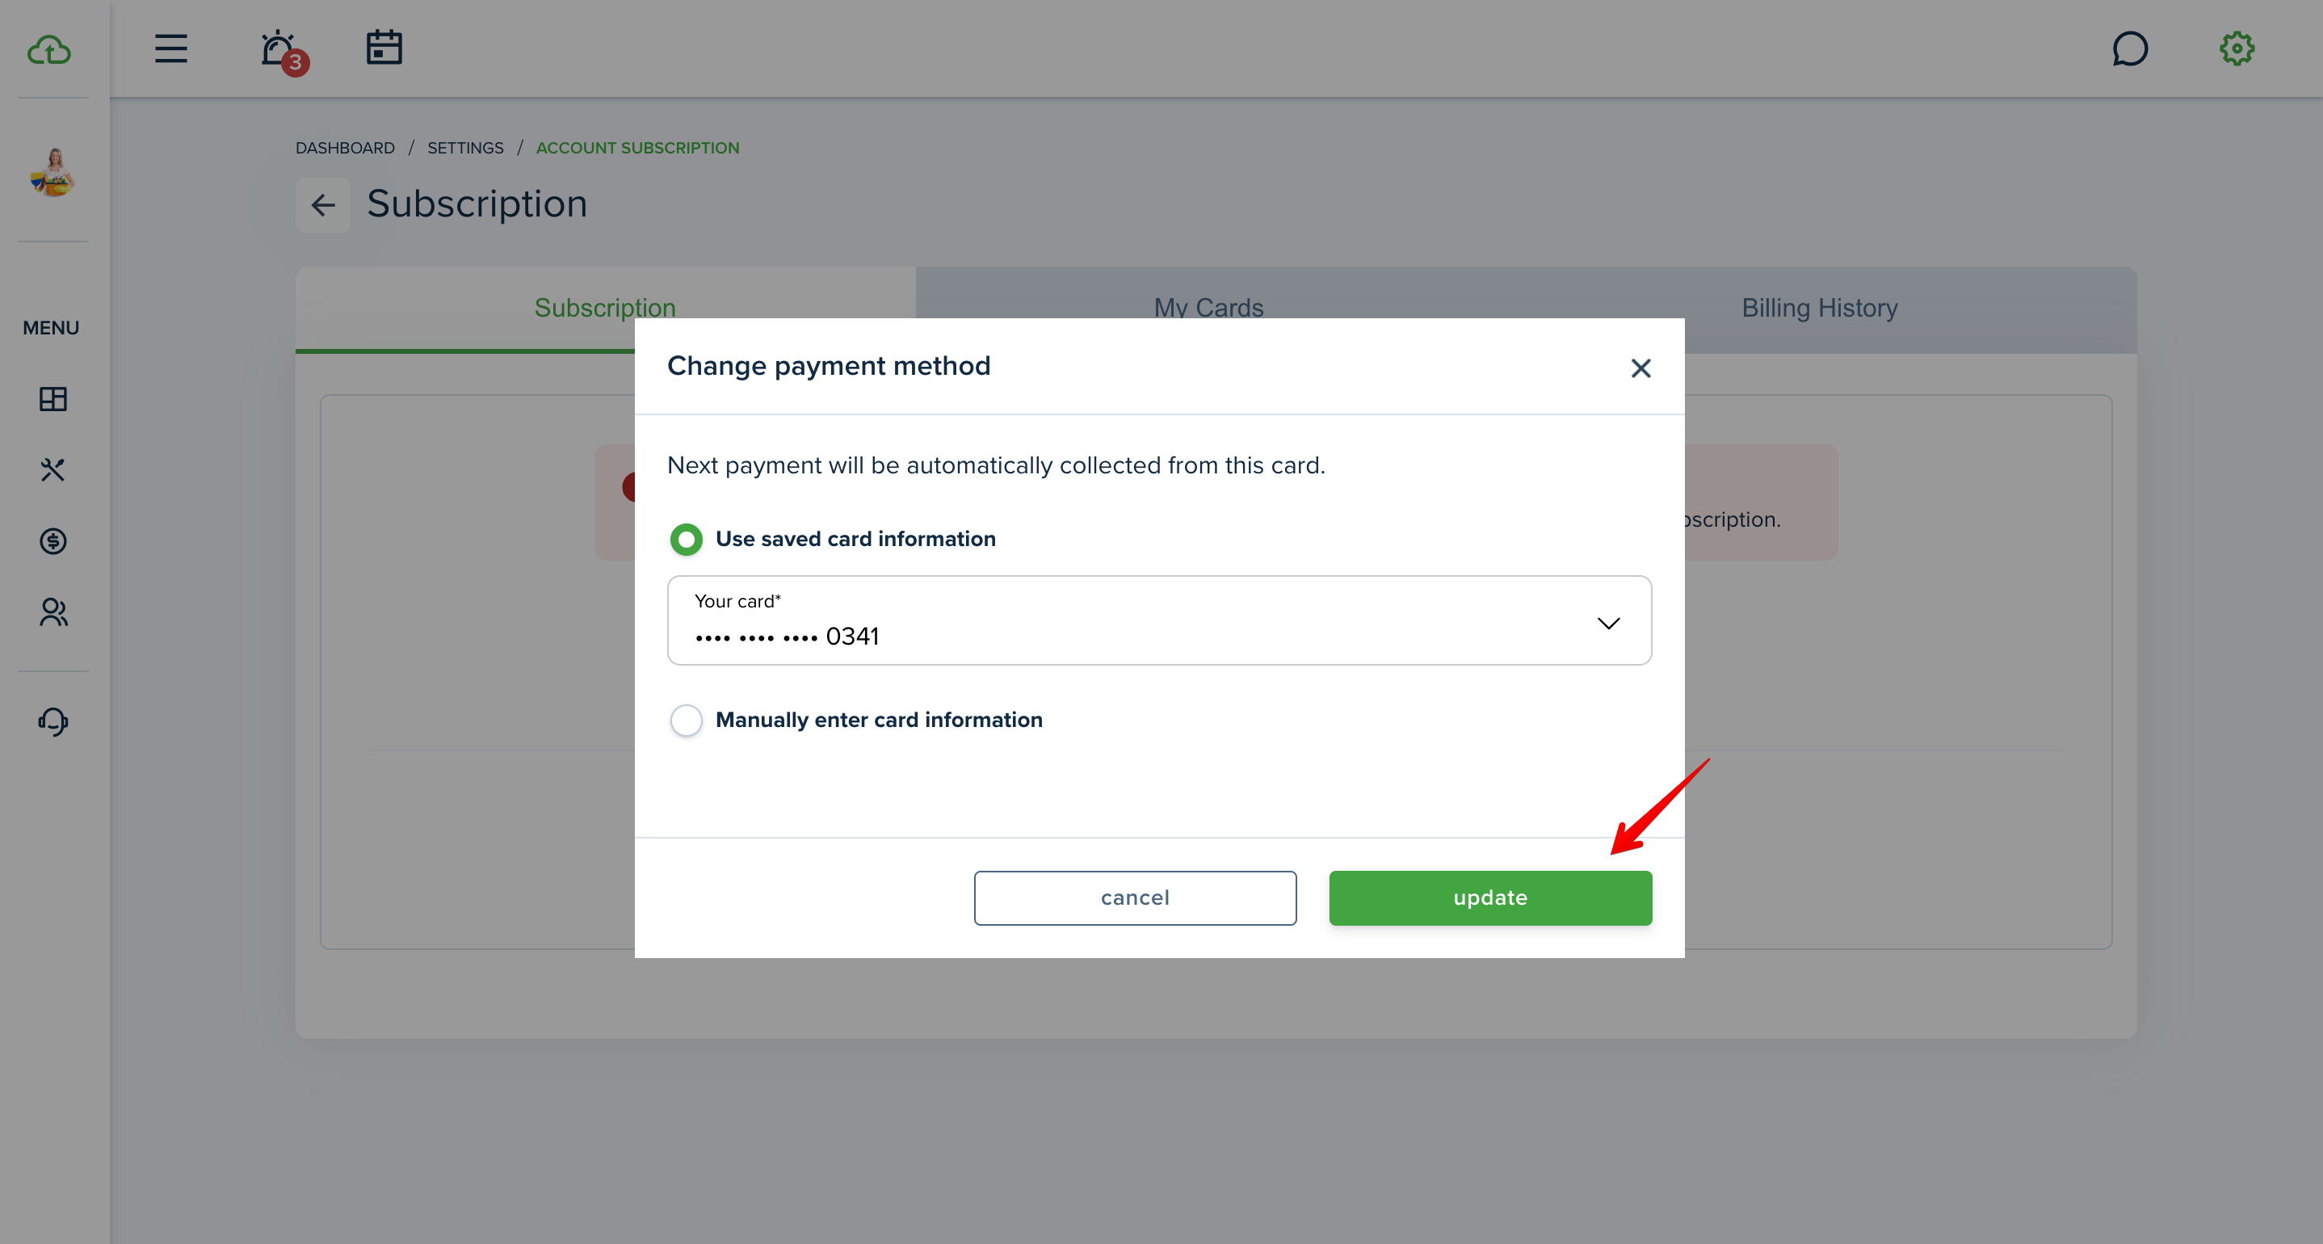Open the settings gear icon
2323x1244 pixels.
(x=2237, y=48)
